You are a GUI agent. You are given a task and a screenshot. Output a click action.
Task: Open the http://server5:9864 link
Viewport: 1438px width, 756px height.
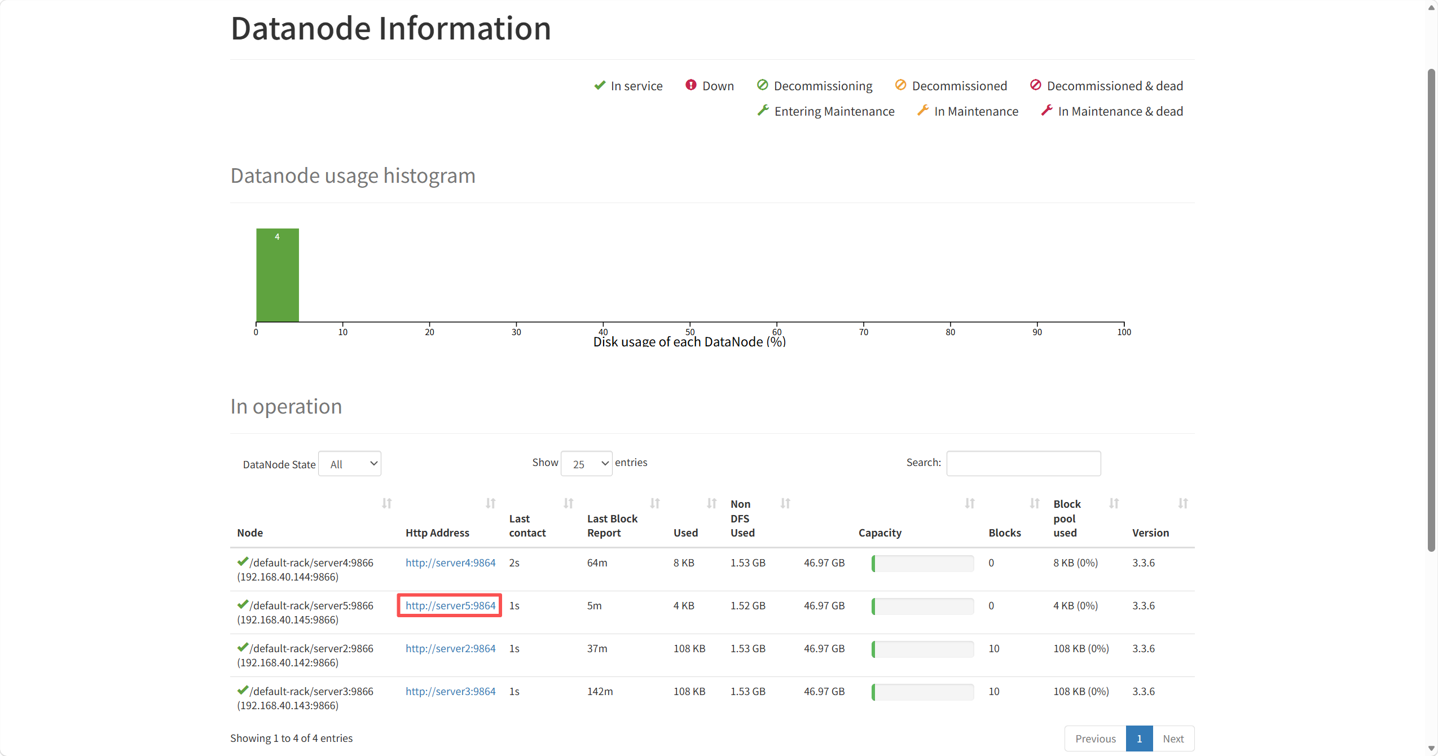[450, 605]
